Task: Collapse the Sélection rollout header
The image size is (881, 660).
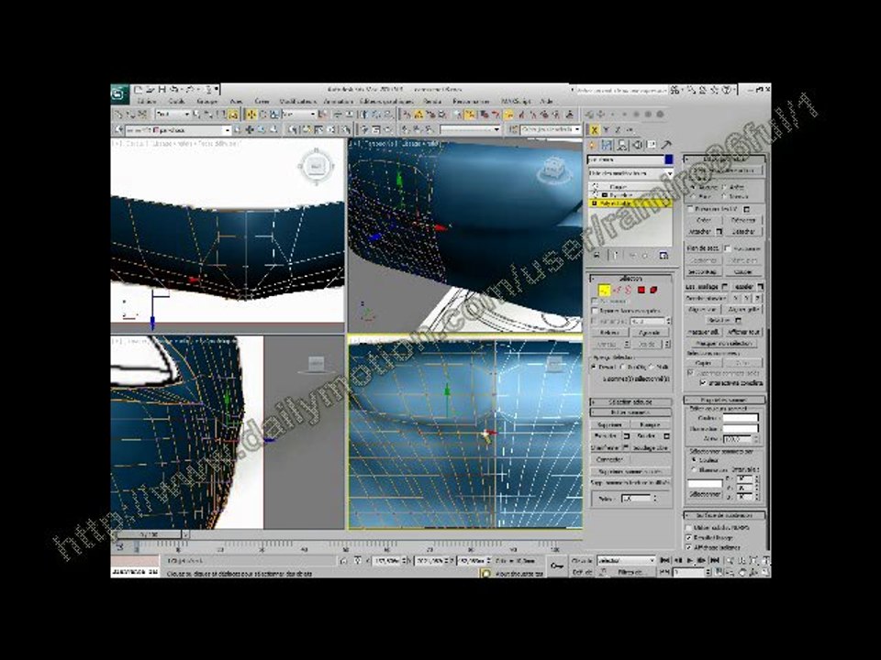Action: pos(630,279)
